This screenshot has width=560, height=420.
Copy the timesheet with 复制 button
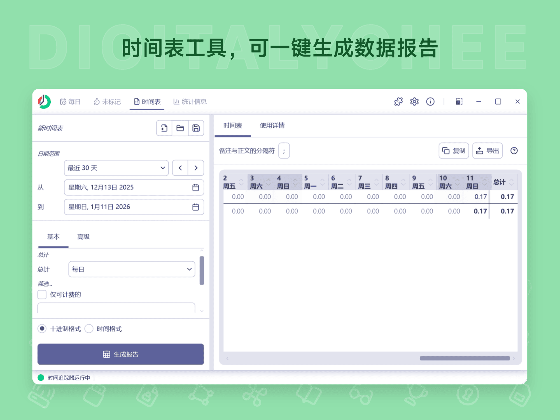454,151
